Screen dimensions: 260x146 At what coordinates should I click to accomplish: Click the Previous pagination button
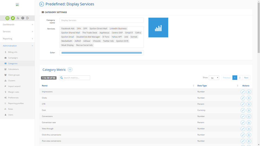[x=227, y=78]
